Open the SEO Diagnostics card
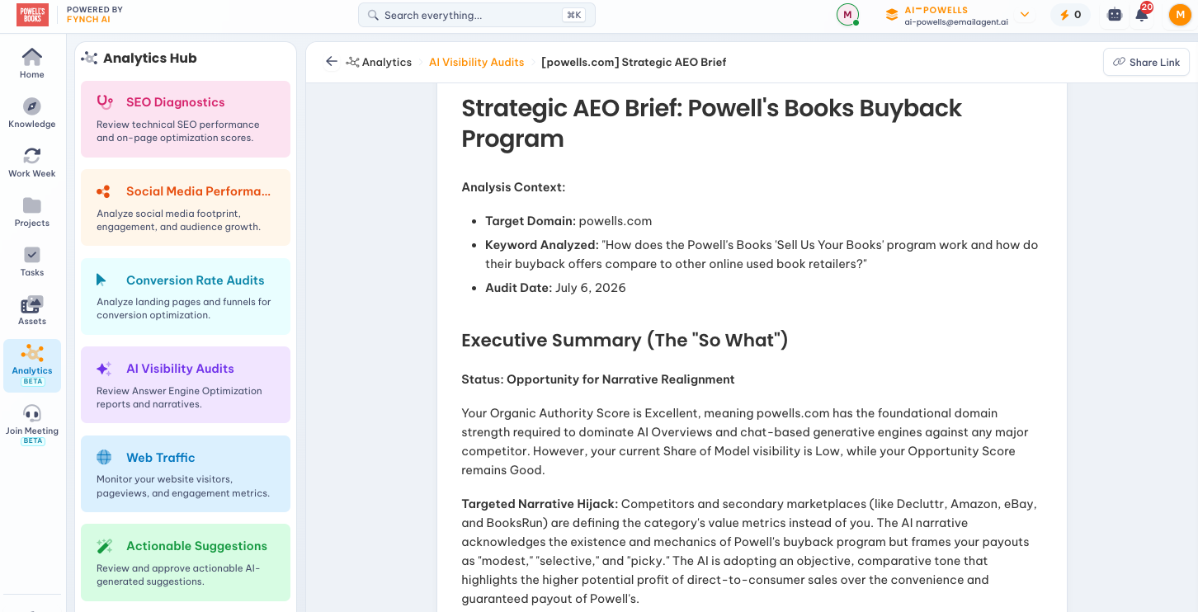Screen dimensions: 1198x612 click(186, 119)
